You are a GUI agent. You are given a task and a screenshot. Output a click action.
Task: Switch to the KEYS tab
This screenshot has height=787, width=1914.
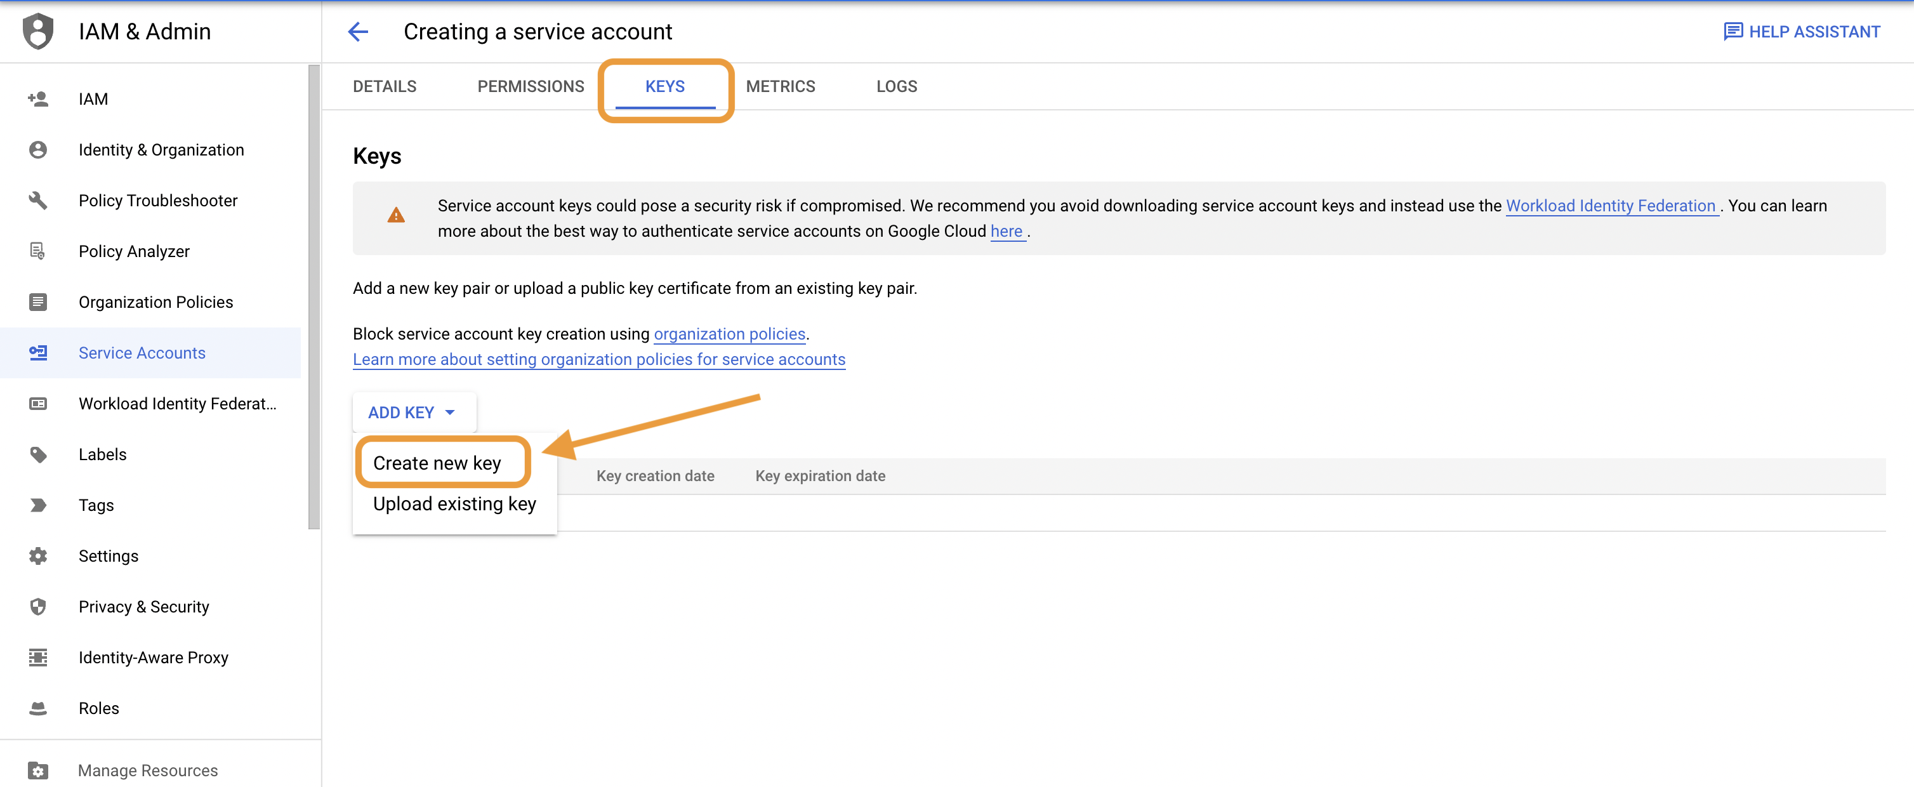coord(665,86)
